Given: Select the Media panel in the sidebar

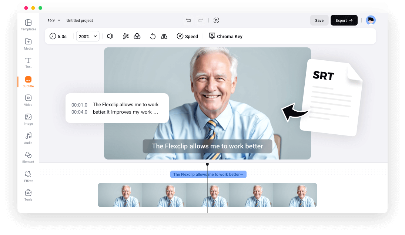Looking at the screenshot, I should 28,44.
